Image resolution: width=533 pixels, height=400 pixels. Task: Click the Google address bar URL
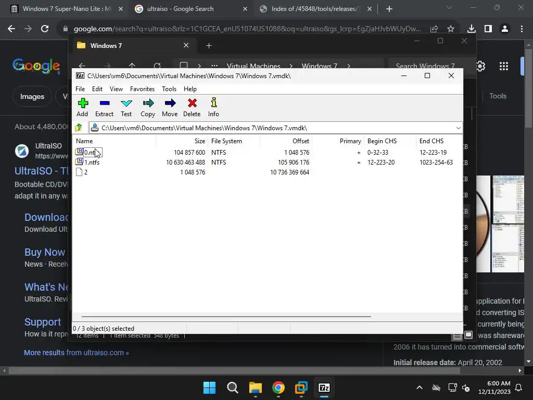[x=247, y=29]
